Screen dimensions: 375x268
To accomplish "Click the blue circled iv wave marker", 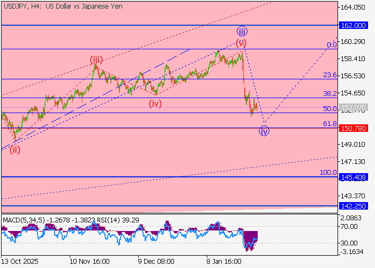I will coord(264,130).
